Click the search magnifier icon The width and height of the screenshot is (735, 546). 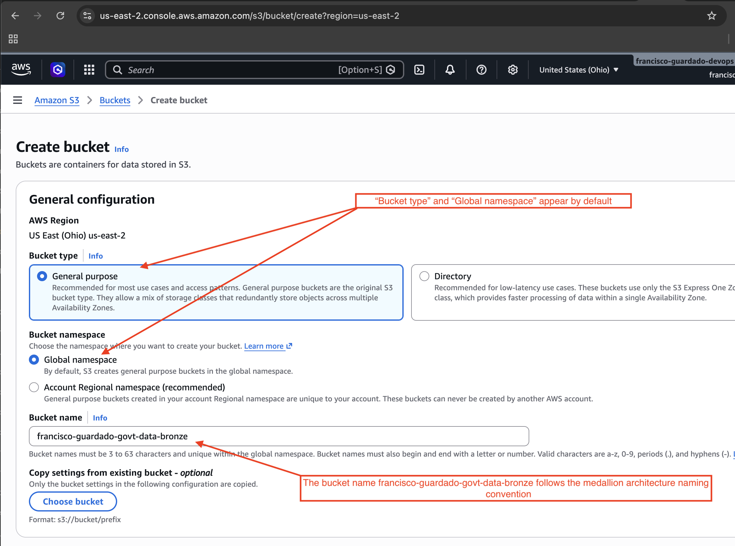tap(117, 70)
